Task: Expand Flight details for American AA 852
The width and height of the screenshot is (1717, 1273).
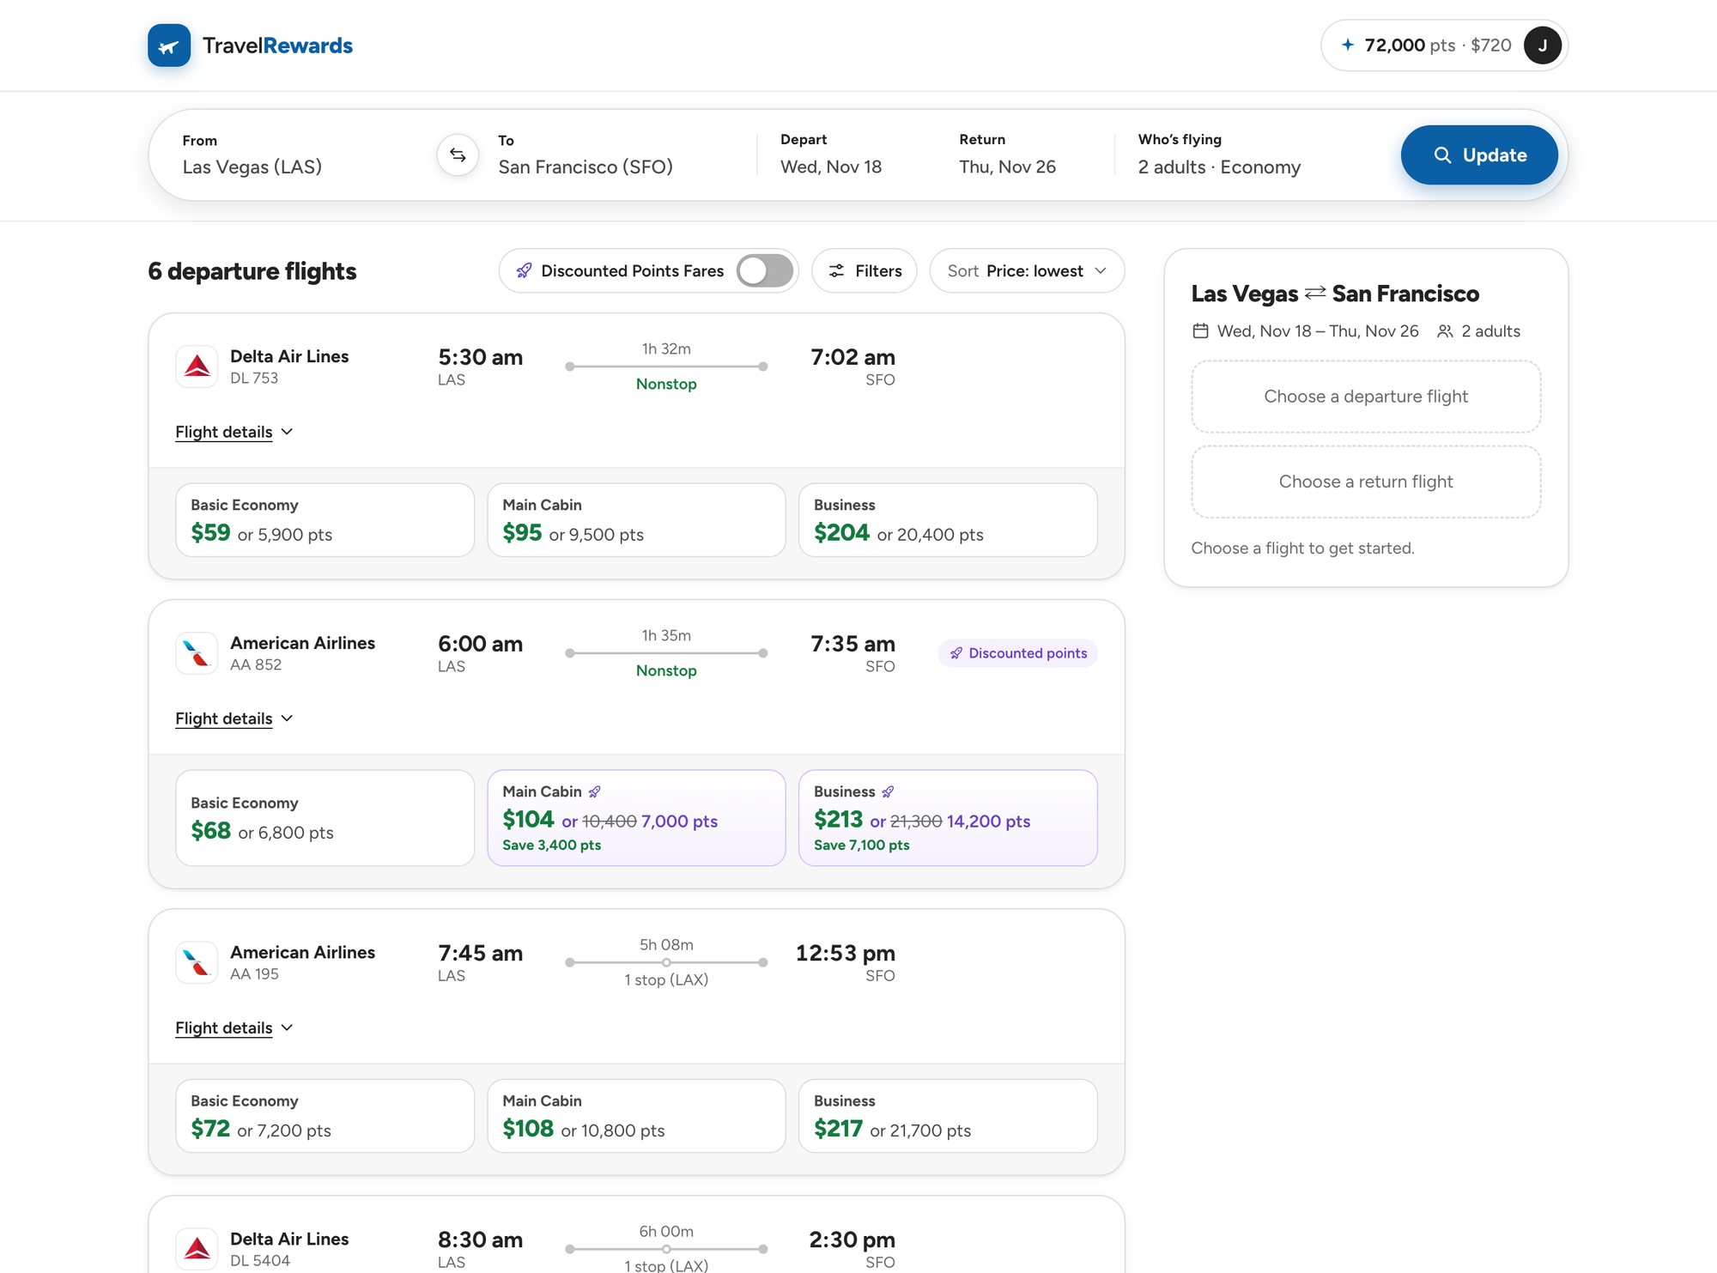Action: click(x=234, y=718)
